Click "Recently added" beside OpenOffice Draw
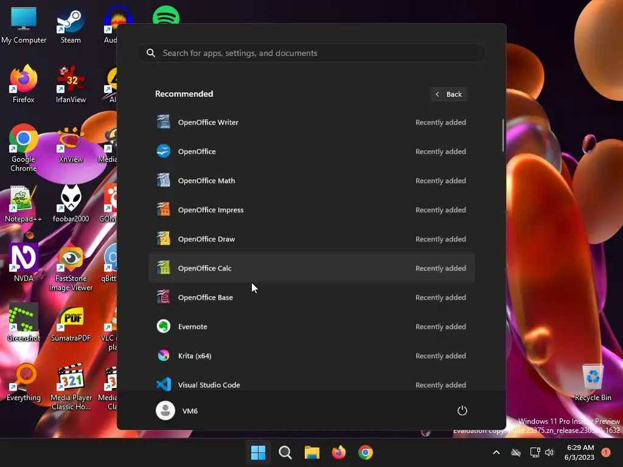Screen dimensions: 623x467 440,239
